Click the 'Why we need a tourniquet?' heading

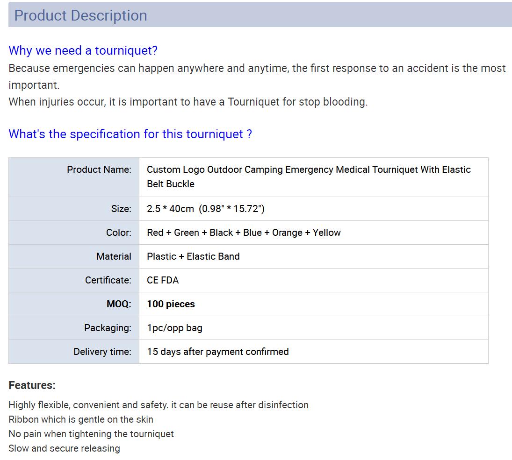point(83,50)
